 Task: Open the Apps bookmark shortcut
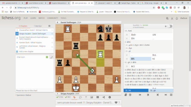pyautogui.click(x=5, y=12)
